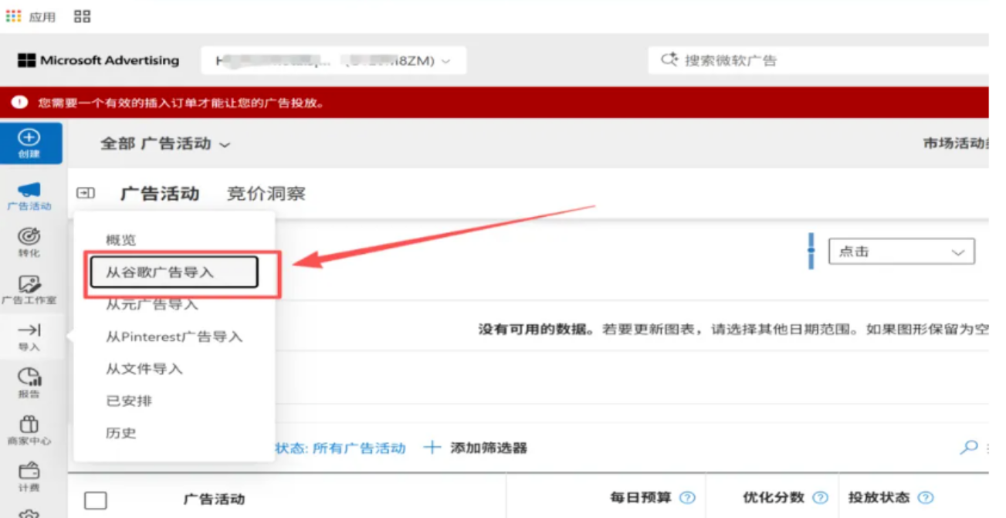Select 已安排 menu item

click(129, 401)
